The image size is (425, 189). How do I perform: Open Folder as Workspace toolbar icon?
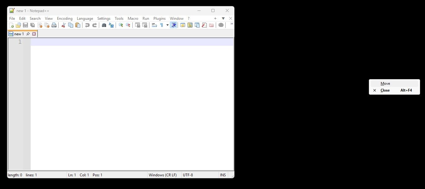[x=211, y=25]
